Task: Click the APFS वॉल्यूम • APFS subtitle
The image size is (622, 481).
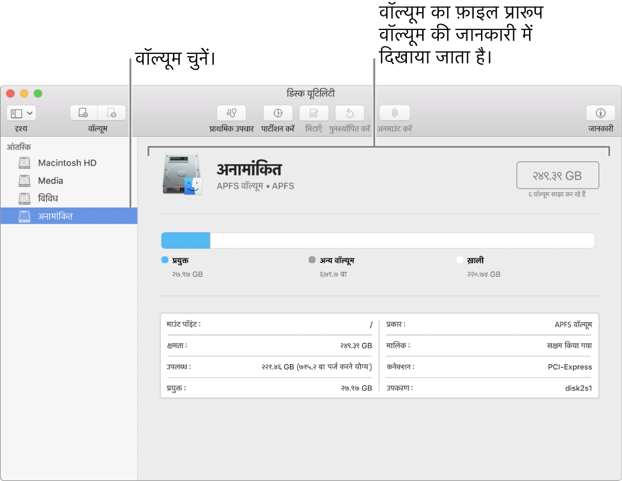Action: (x=255, y=186)
